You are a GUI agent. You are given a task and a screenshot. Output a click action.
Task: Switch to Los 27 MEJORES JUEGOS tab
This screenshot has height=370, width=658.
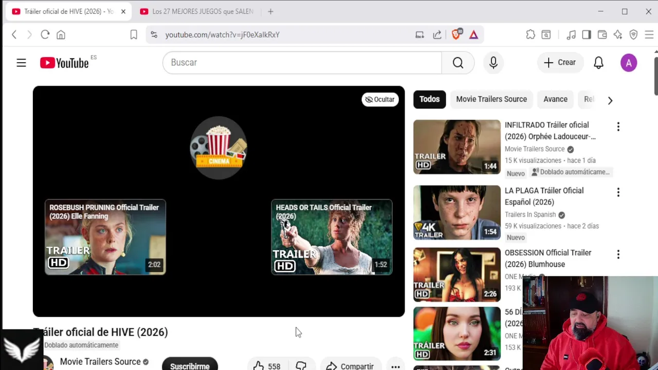[x=196, y=11]
